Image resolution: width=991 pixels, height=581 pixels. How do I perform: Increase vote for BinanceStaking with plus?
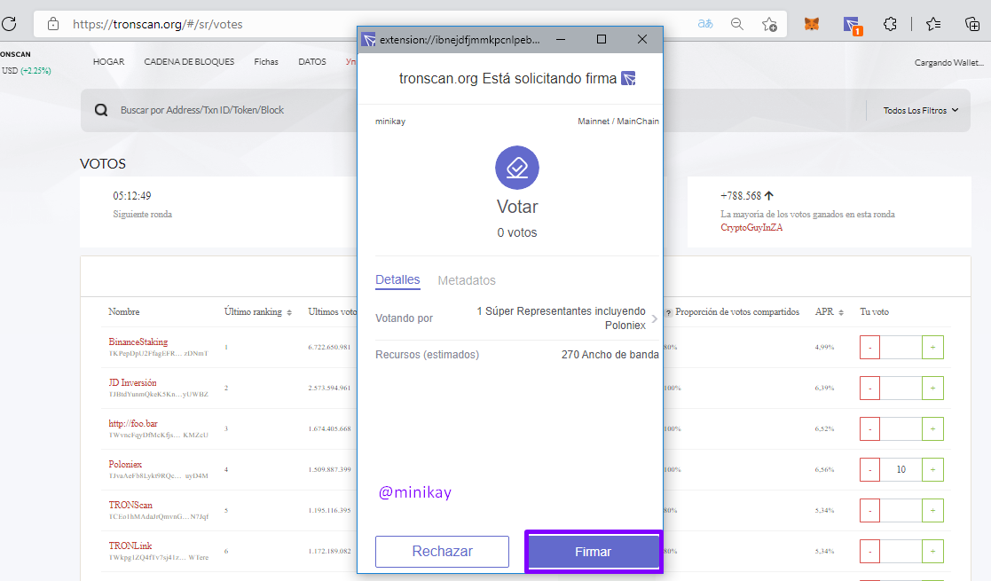pyautogui.click(x=932, y=347)
